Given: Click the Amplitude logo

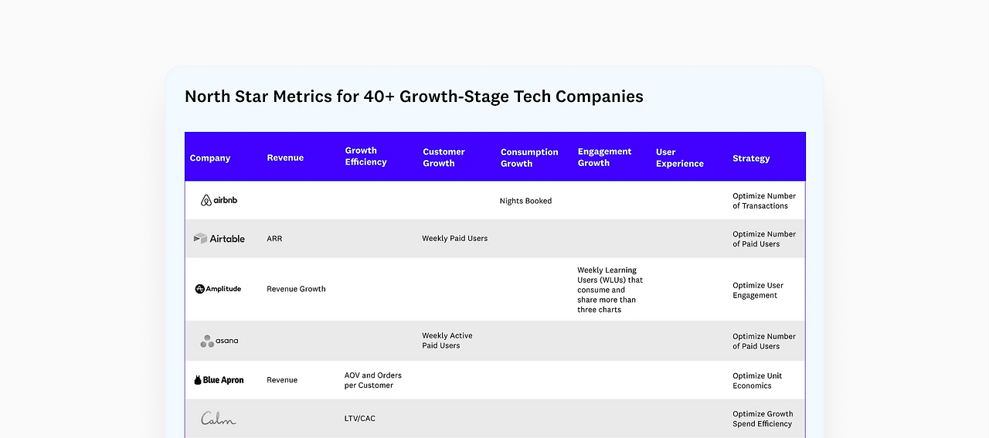Looking at the screenshot, I should (218, 289).
